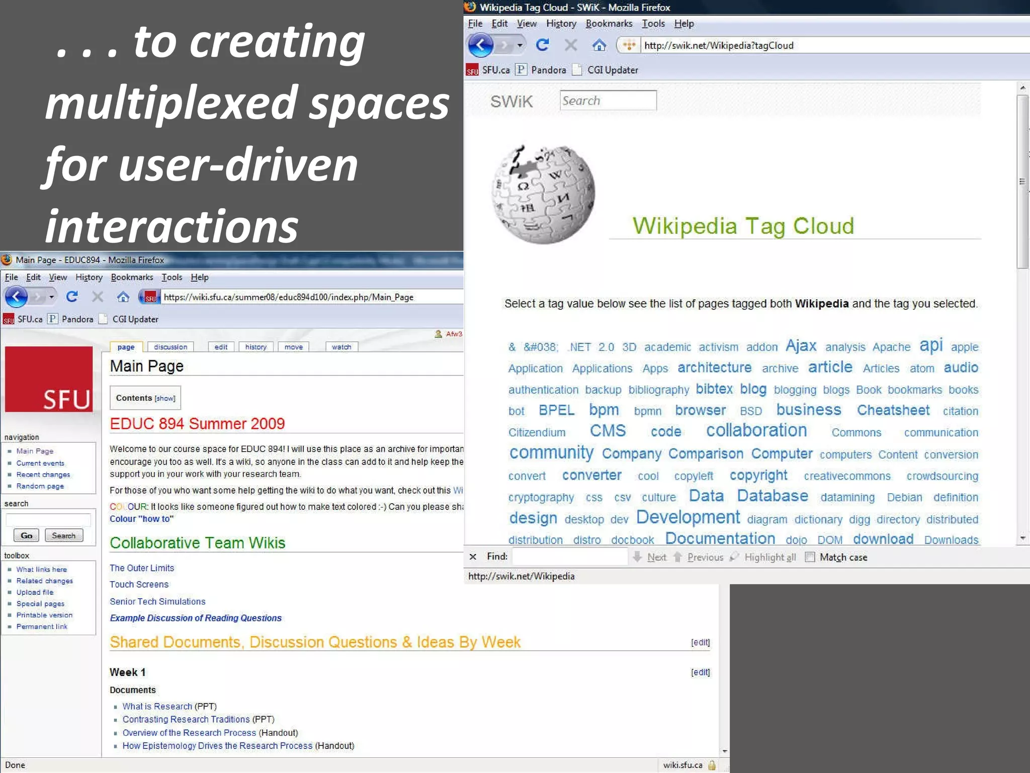The width and height of the screenshot is (1030, 773).
Task: Click swik.net address bar URL
Action: 719,45
